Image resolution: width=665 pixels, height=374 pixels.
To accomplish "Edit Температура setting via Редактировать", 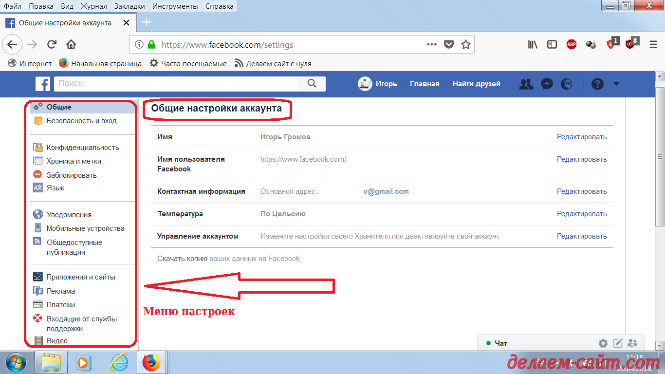I will point(582,214).
